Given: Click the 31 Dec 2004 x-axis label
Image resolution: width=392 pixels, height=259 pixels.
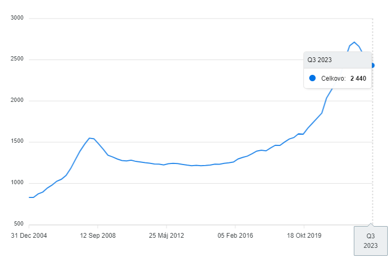Looking at the screenshot, I should pyautogui.click(x=29, y=236).
